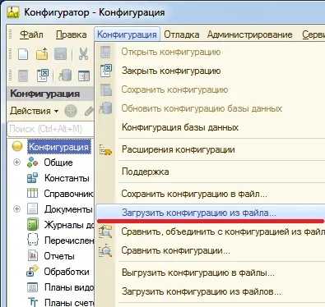Image resolution: width=325 pixels, height=307 pixels.
Task: Click the Конфигурация menu bar item
Action: click(x=127, y=34)
